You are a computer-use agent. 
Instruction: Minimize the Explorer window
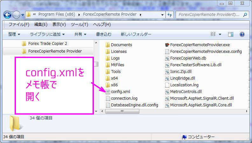pyautogui.click(x=222, y=4)
